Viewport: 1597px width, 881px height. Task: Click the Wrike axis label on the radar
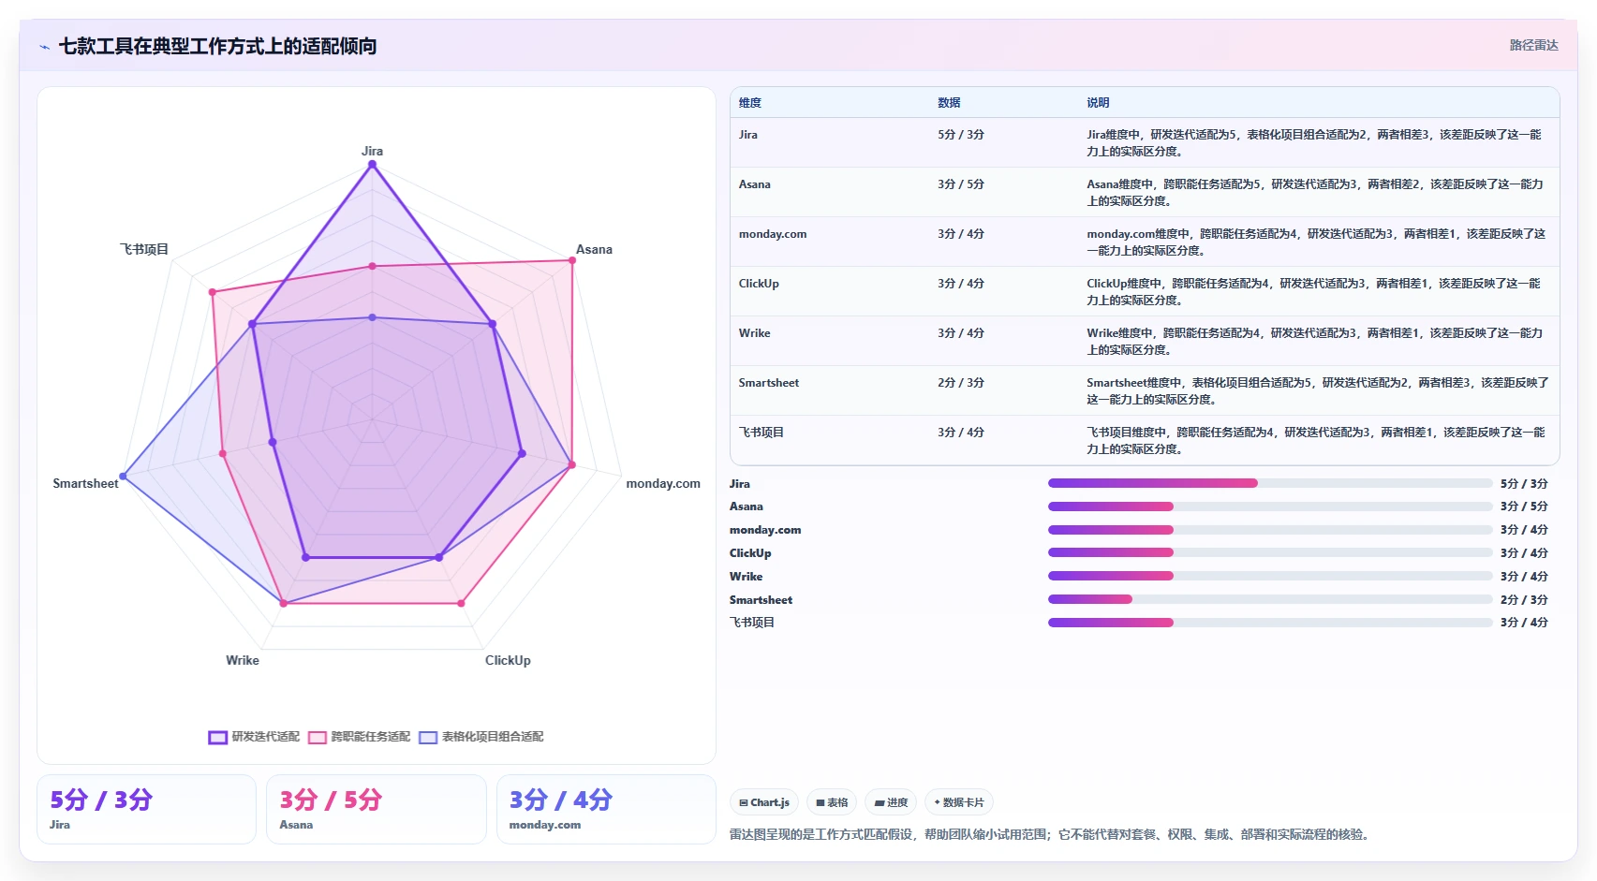click(x=243, y=660)
